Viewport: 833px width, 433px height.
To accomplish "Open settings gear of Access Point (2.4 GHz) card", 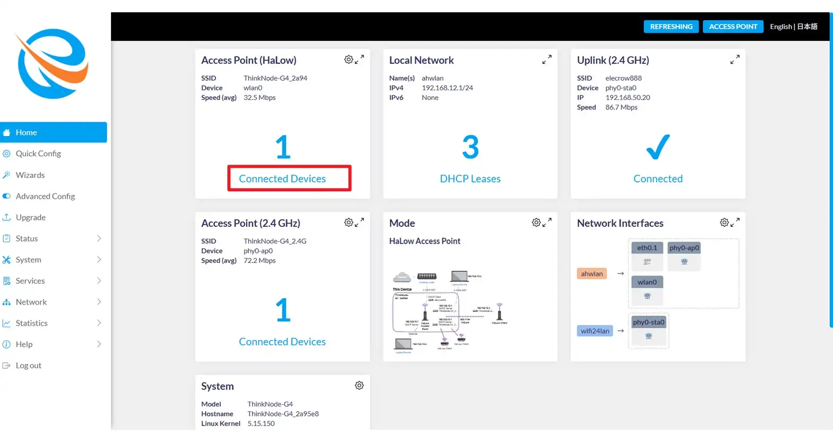I will 348,223.
